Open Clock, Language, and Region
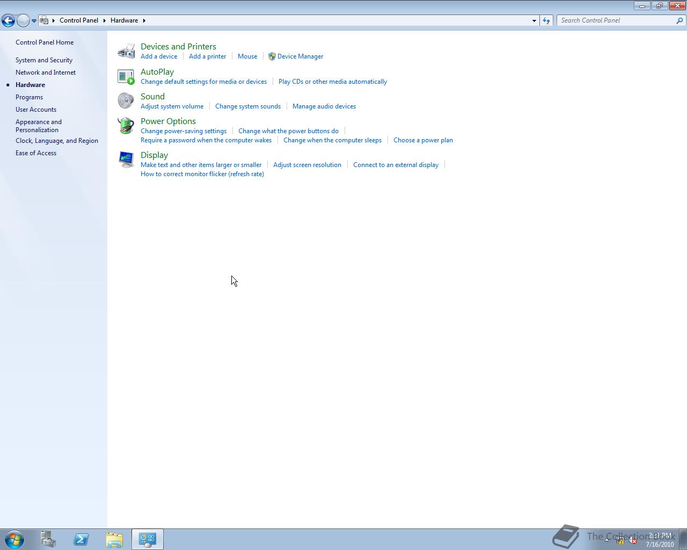The width and height of the screenshot is (687, 550). pyautogui.click(x=57, y=141)
